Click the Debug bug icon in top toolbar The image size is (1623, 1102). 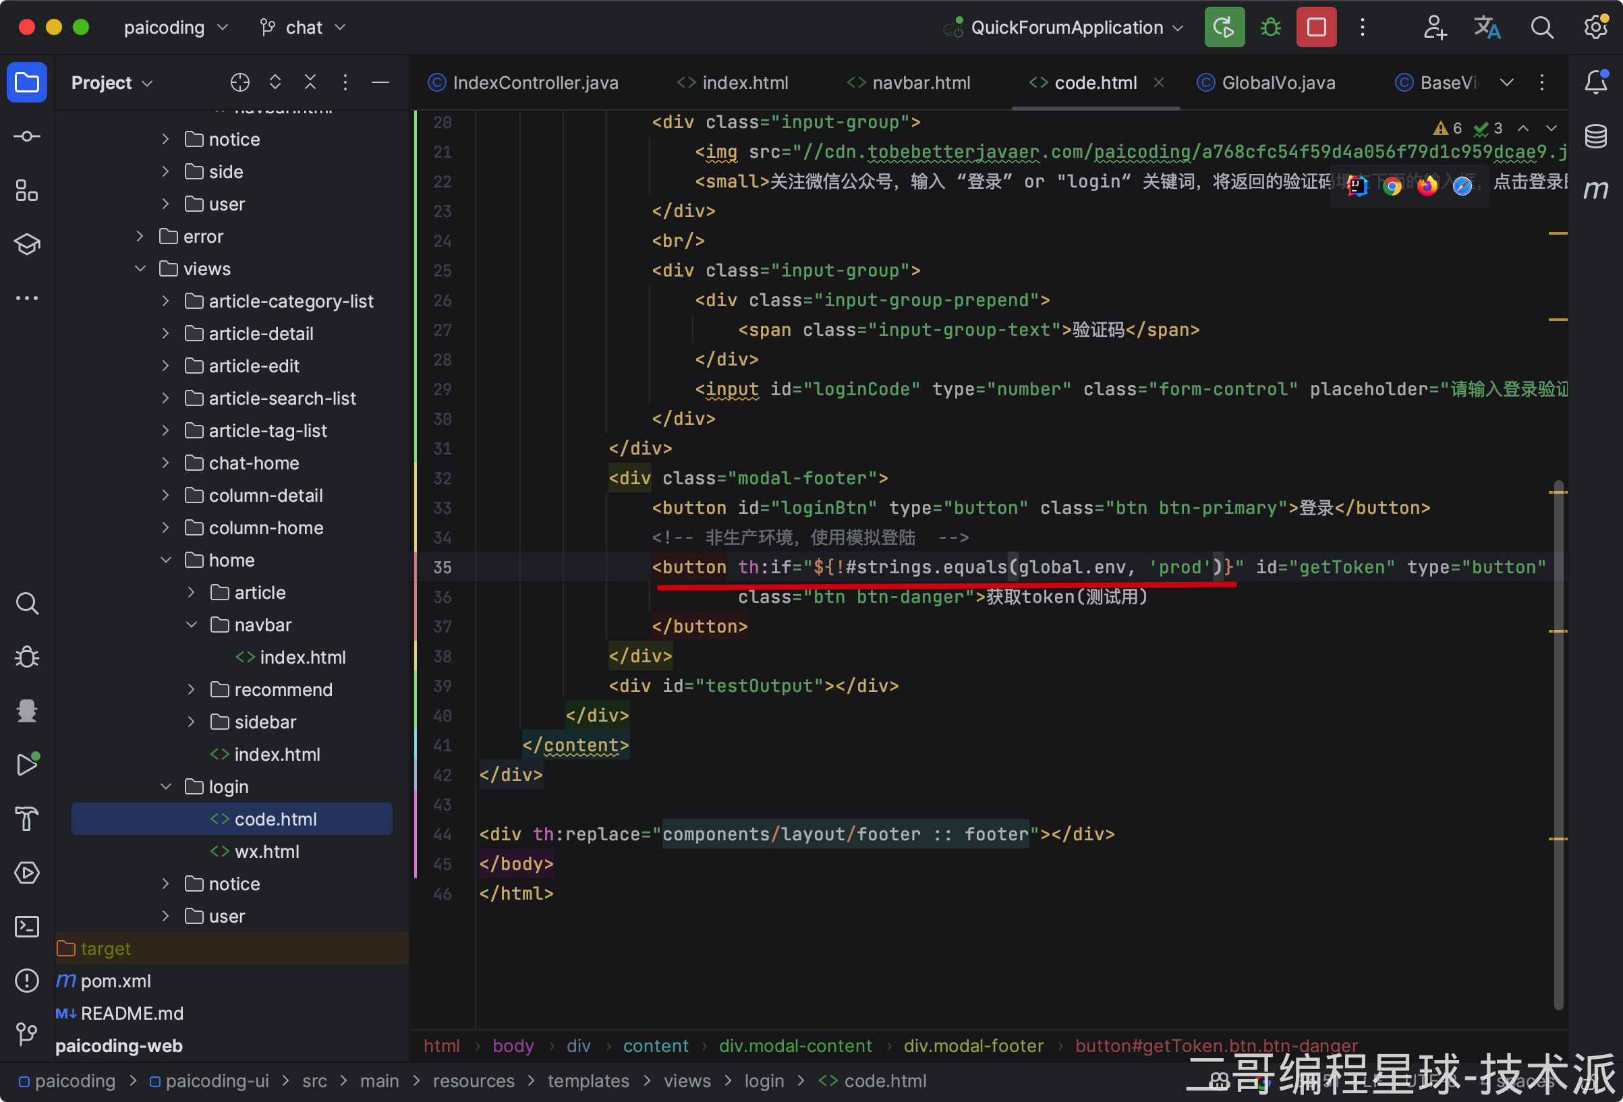pyautogui.click(x=1270, y=27)
